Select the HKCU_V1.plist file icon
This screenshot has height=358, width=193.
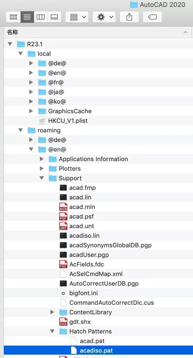click(42, 121)
